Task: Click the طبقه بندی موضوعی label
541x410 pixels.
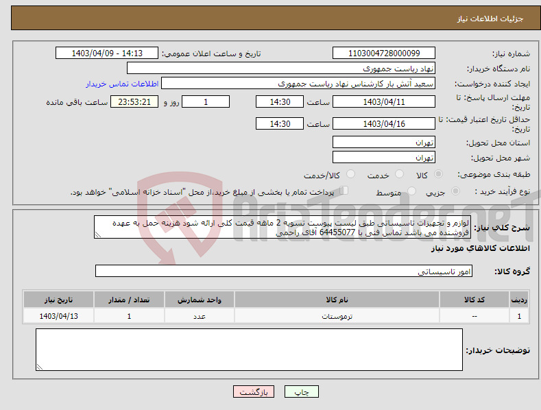Action: 494,175
